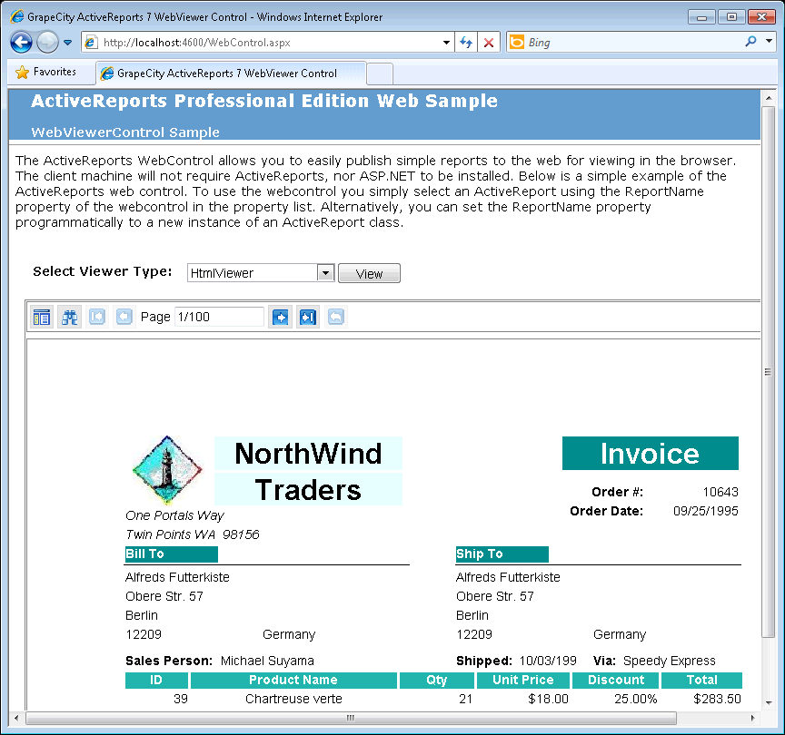Click the Invoice heading banner
The width and height of the screenshot is (785, 735).
(x=650, y=454)
